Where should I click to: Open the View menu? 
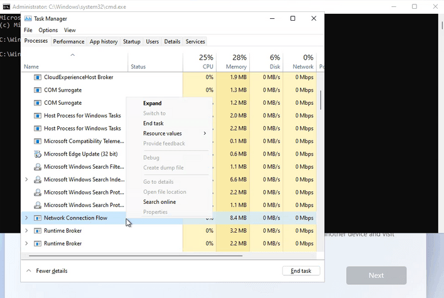70,30
